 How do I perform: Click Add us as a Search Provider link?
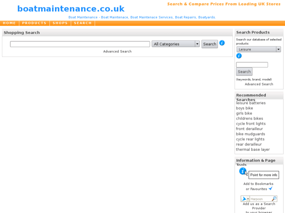coord(259,208)
